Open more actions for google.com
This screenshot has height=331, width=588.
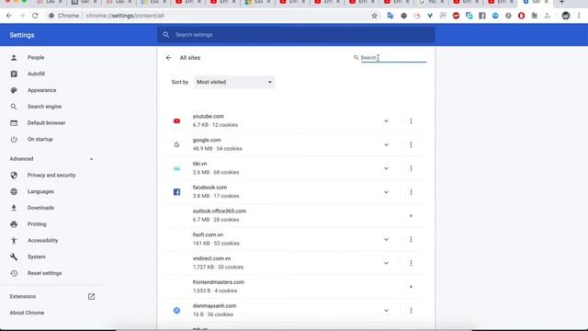[x=411, y=145]
